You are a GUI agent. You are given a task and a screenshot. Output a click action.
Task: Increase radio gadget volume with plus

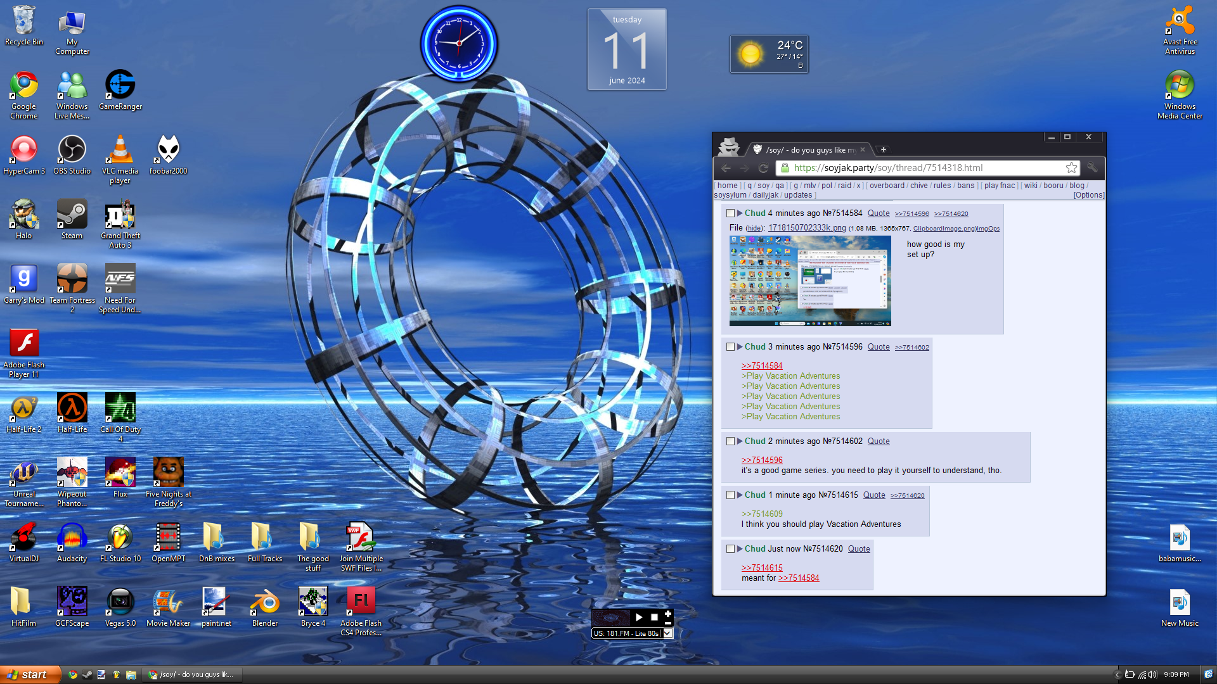pos(667,614)
